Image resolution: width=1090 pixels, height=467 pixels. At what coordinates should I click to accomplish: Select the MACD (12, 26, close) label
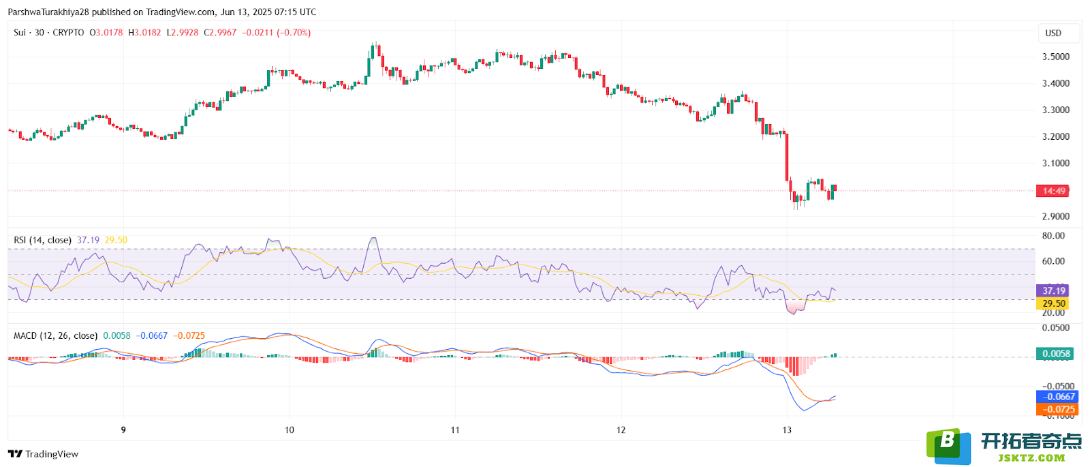(x=55, y=335)
